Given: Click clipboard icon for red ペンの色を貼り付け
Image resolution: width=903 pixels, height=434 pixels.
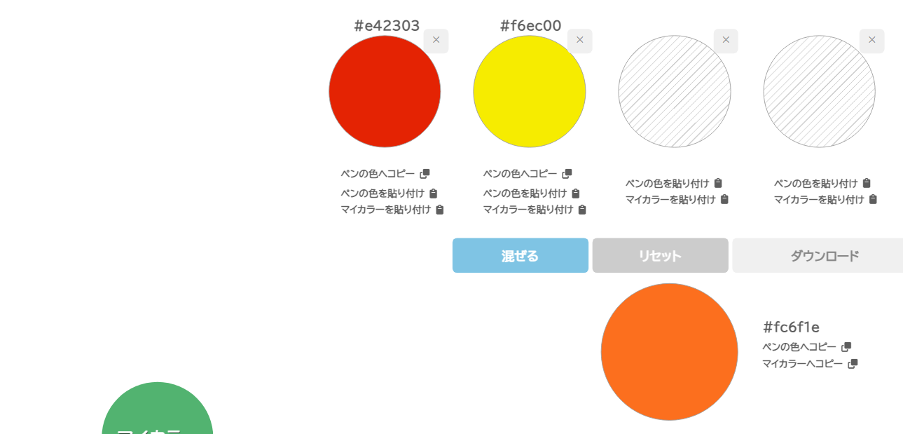Looking at the screenshot, I should (433, 194).
